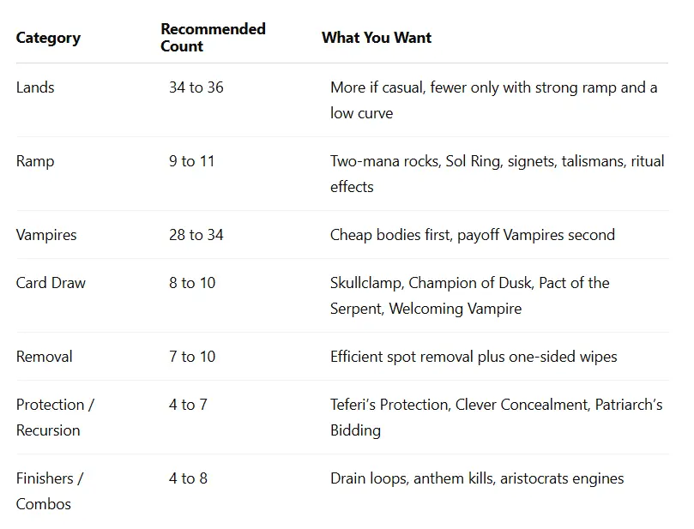Image resolution: width=694 pixels, height=529 pixels.
Task: Select the Vampires category cell
Action: pos(46,235)
